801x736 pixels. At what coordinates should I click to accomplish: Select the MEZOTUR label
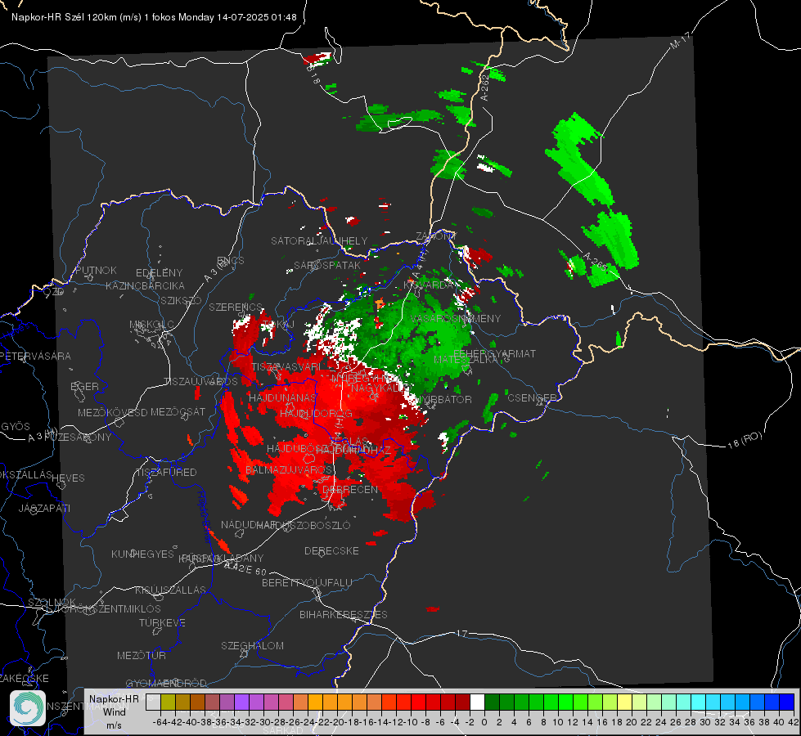pyautogui.click(x=141, y=655)
